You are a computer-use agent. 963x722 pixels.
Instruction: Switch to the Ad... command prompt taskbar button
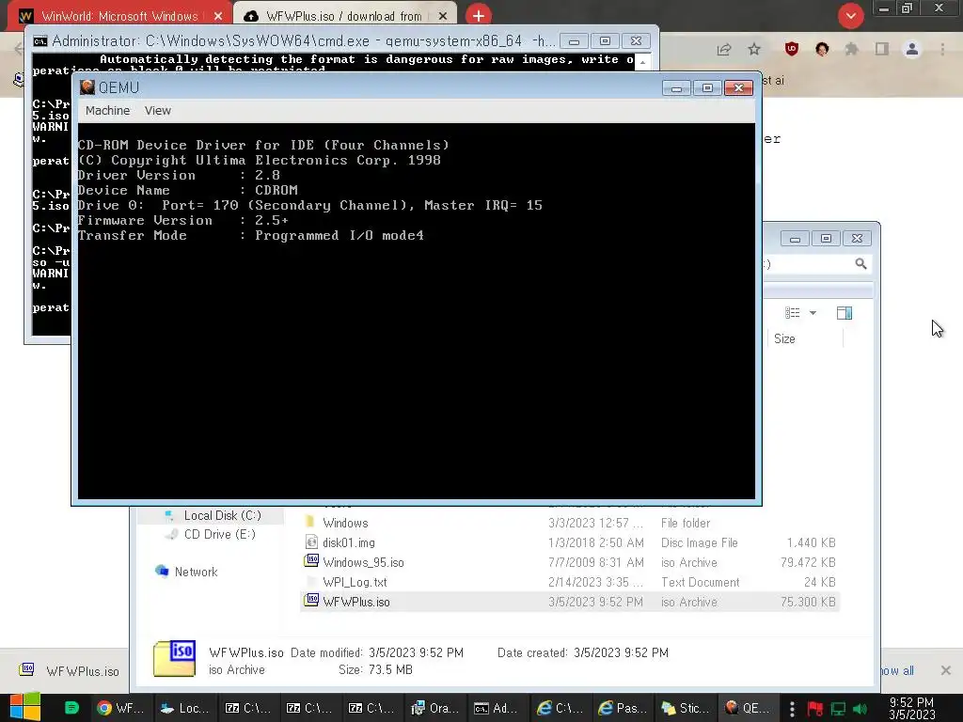click(x=497, y=708)
